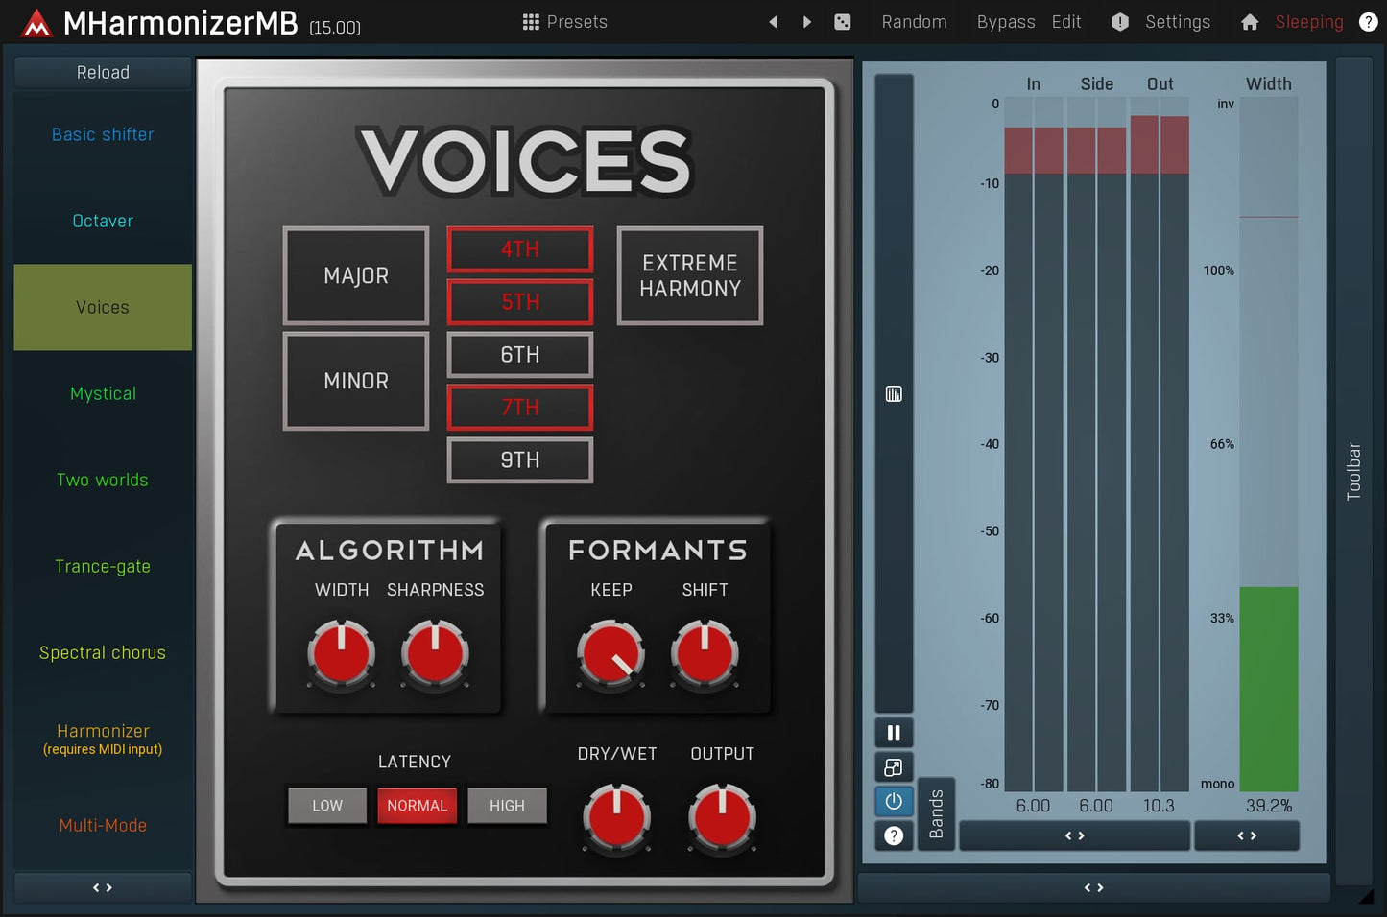Click the chevrons on the bottom status bar

click(x=1093, y=888)
